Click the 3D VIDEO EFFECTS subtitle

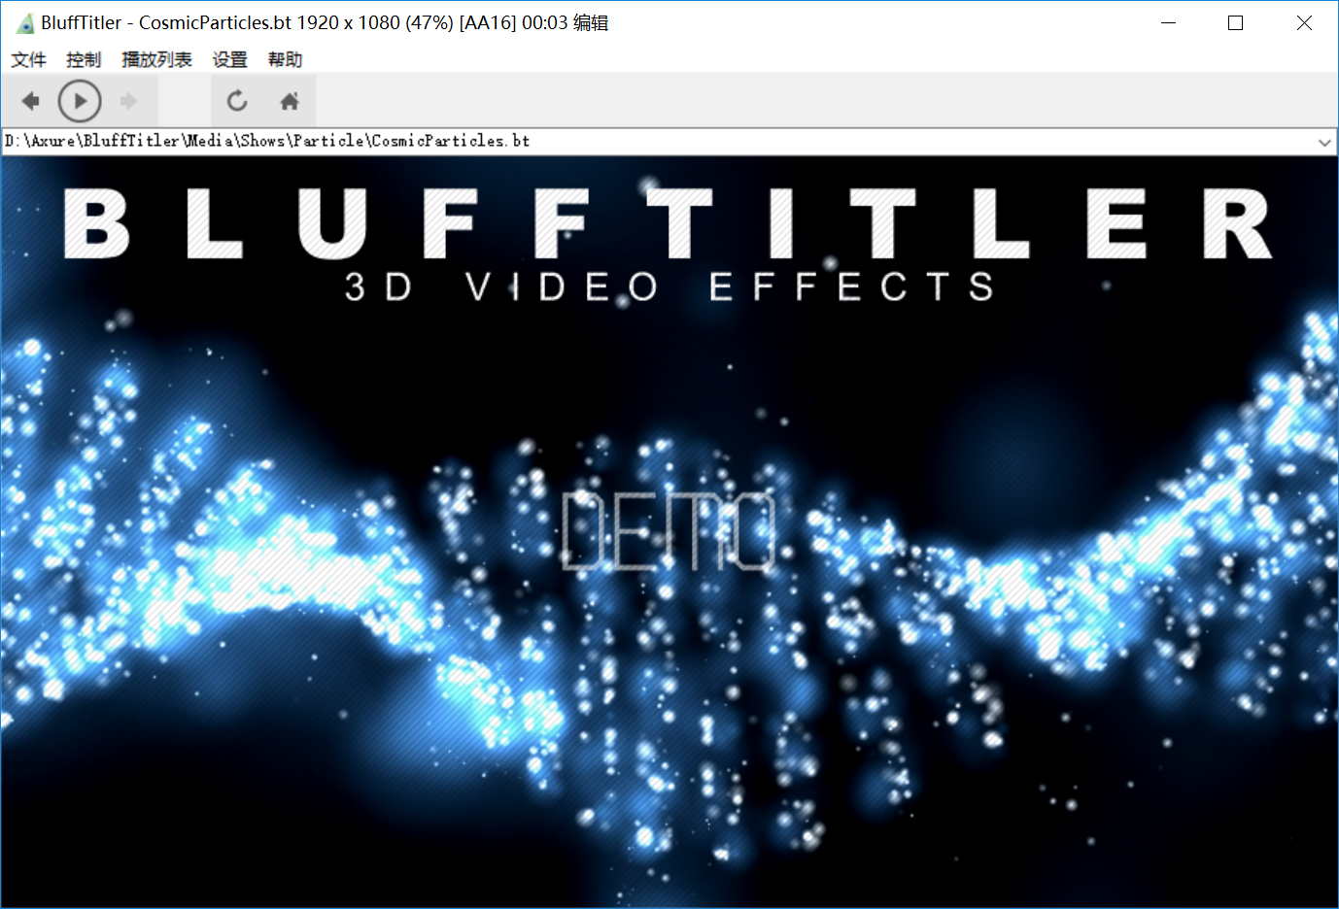coord(669,286)
